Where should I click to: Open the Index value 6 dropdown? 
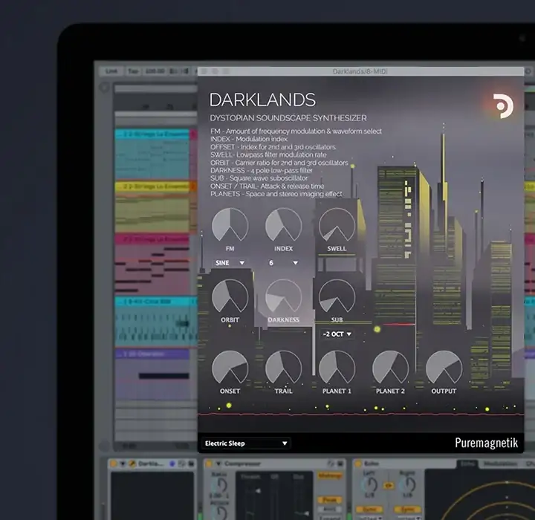tap(283, 263)
